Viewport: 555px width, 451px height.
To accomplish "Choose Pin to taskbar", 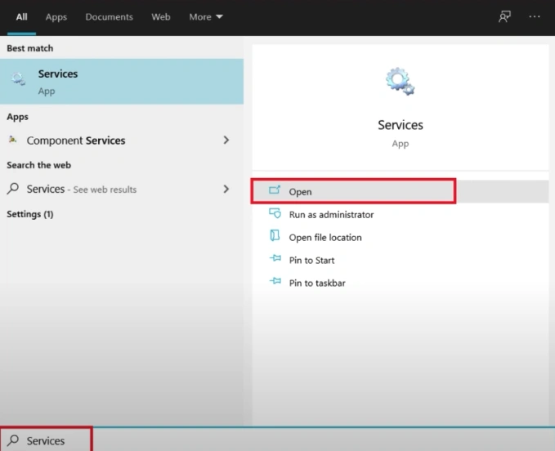I will tap(401, 283).
